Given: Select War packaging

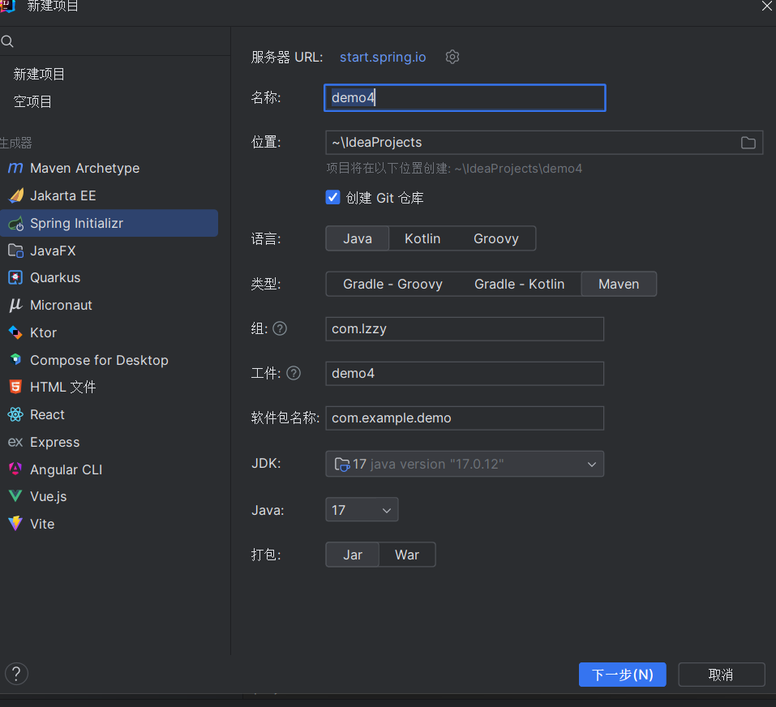Looking at the screenshot, I should [x=407, y=555].
